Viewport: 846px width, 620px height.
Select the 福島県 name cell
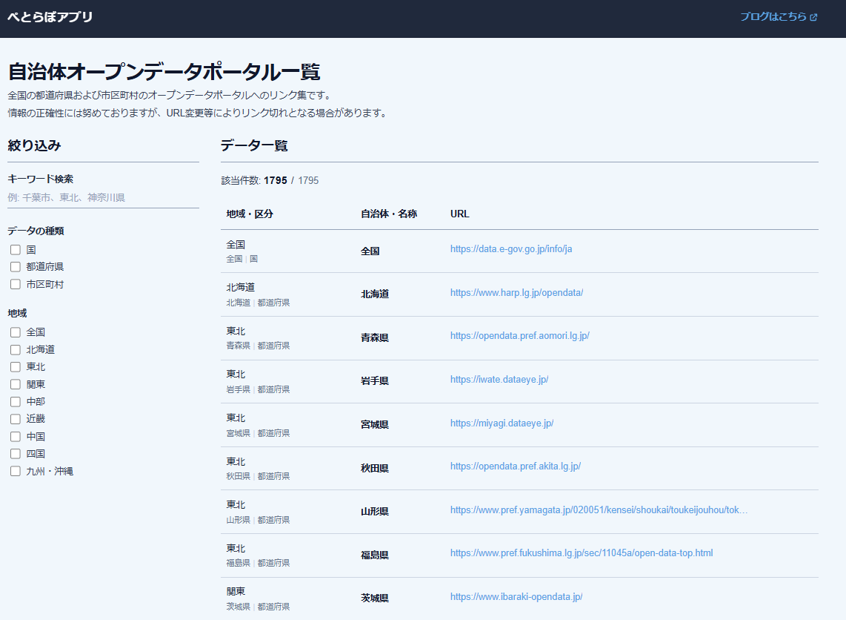click(x=375, y=555)
